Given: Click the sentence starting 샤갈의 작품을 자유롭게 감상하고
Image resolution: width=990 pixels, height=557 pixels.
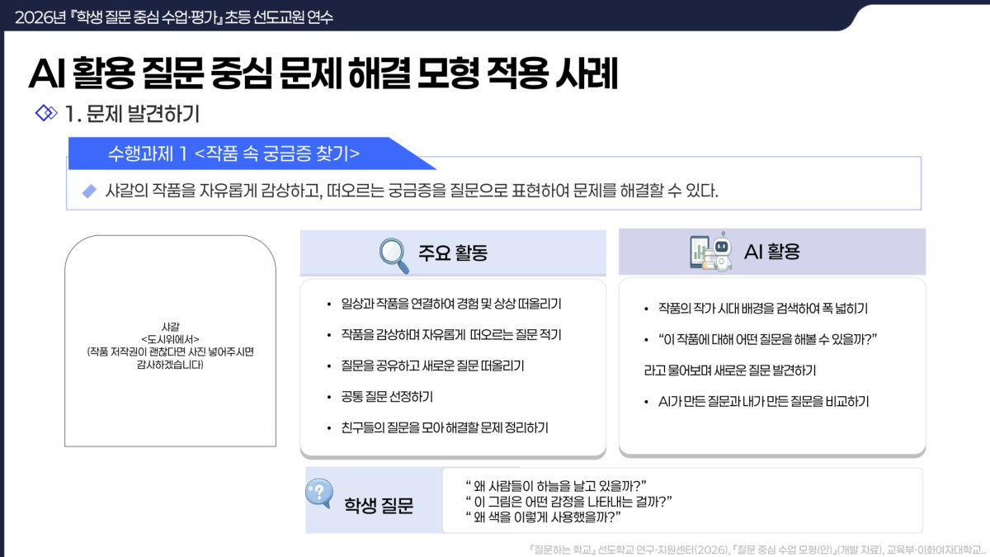Looking at the screenshot, I should click(412, 191).
